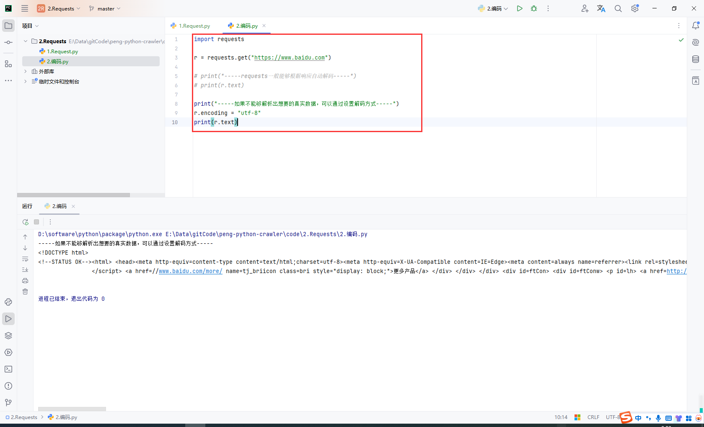This screenshot has width=704, height=427.
Task: Change the CRLF line separator in the status bar
Action: [593, 417]
